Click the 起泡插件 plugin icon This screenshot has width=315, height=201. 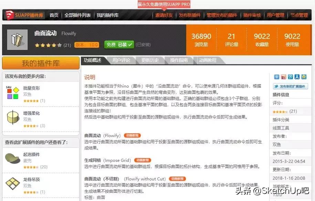click(12, 158)
